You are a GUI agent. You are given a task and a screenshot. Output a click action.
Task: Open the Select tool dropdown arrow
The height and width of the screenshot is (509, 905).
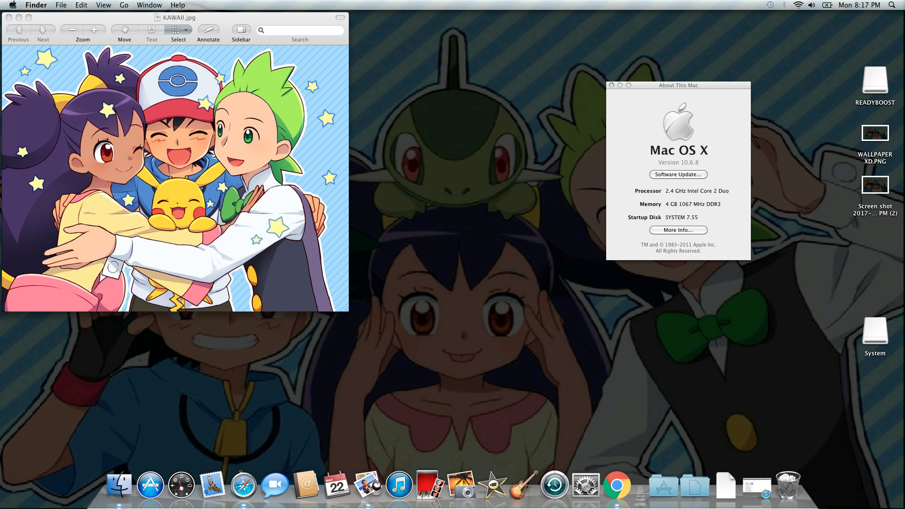(186, 30)
